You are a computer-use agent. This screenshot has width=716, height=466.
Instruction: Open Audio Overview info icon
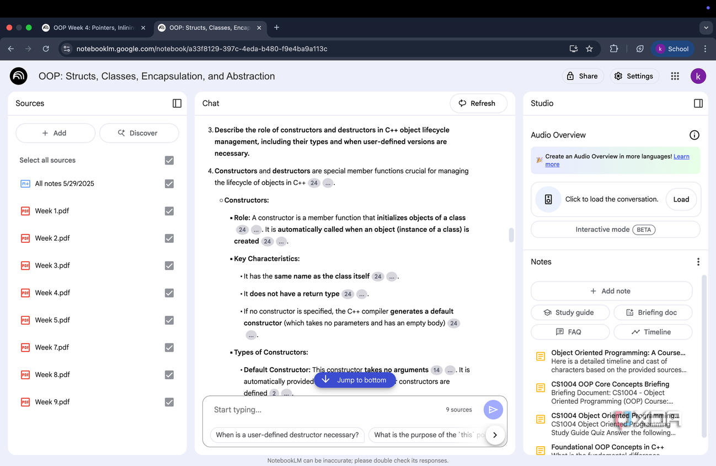[694, 135]
